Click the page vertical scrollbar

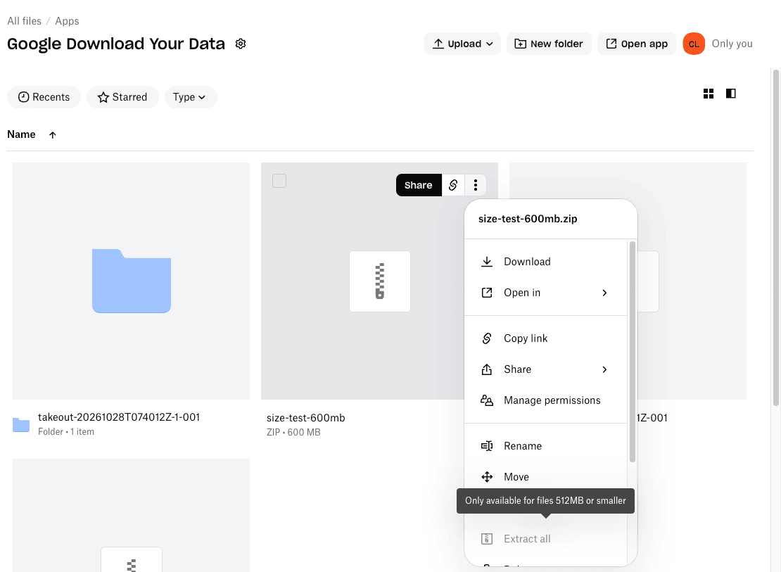pos(775,238)
